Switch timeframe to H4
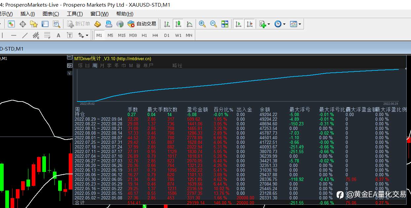 click(155, 35)
